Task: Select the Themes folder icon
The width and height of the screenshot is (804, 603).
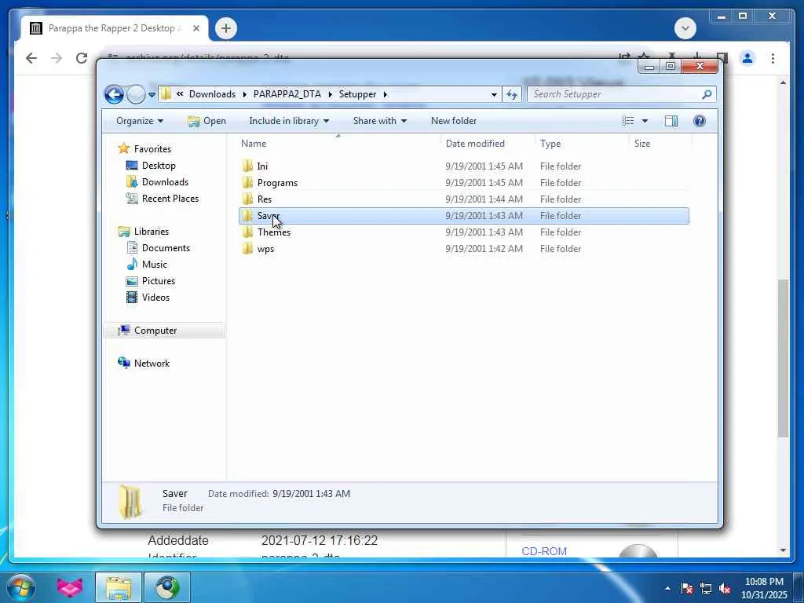Action: (x=247, y=232)
